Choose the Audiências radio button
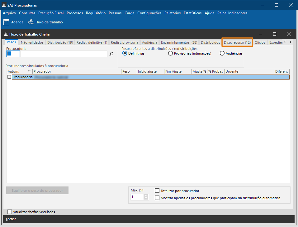 click(222, 53)
